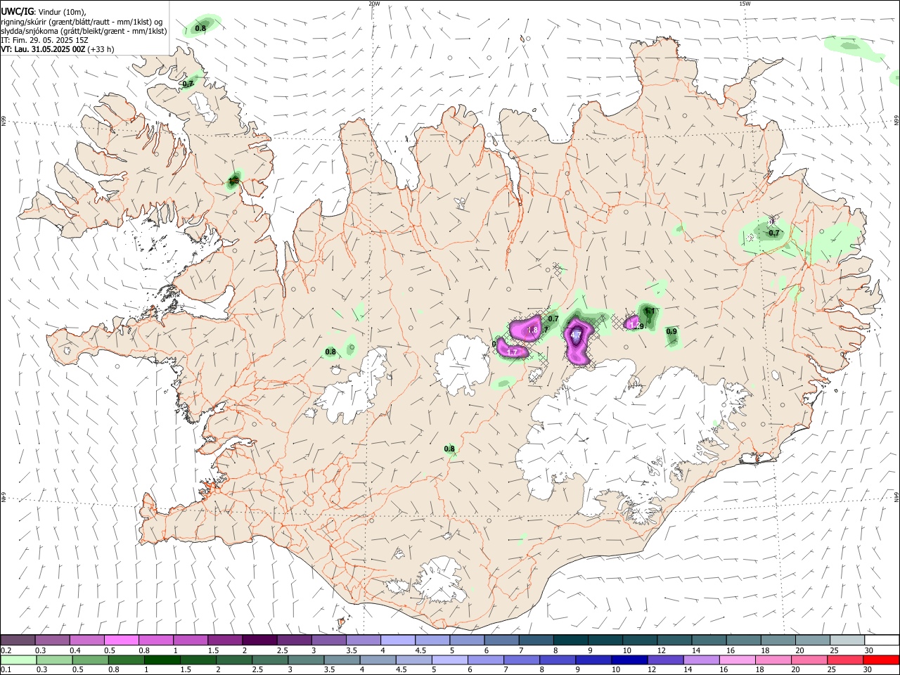This screenshot has height=675, width=900.
Task: Click the '4.7' snowfall maximum on the map
Action: pos(575,335)
